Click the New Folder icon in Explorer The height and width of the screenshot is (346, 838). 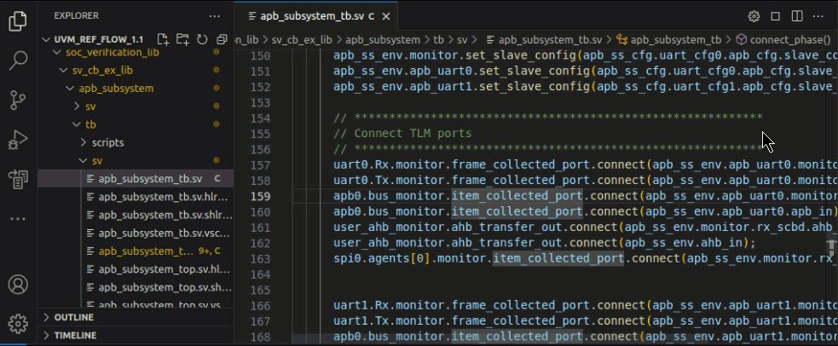(182, 39)
